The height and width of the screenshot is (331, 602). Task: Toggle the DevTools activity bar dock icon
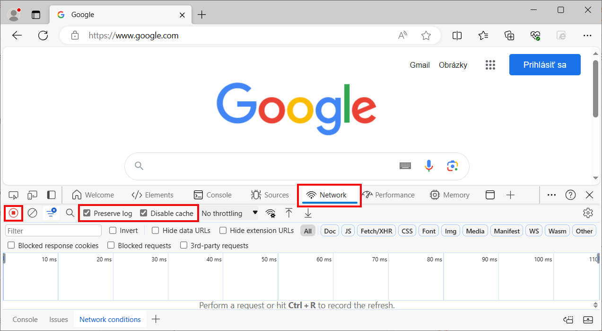coord(51,195)
